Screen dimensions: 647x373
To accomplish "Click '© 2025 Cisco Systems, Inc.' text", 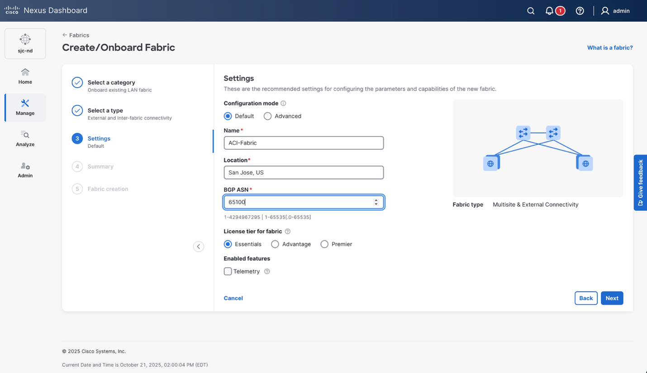I will (94, 351).
